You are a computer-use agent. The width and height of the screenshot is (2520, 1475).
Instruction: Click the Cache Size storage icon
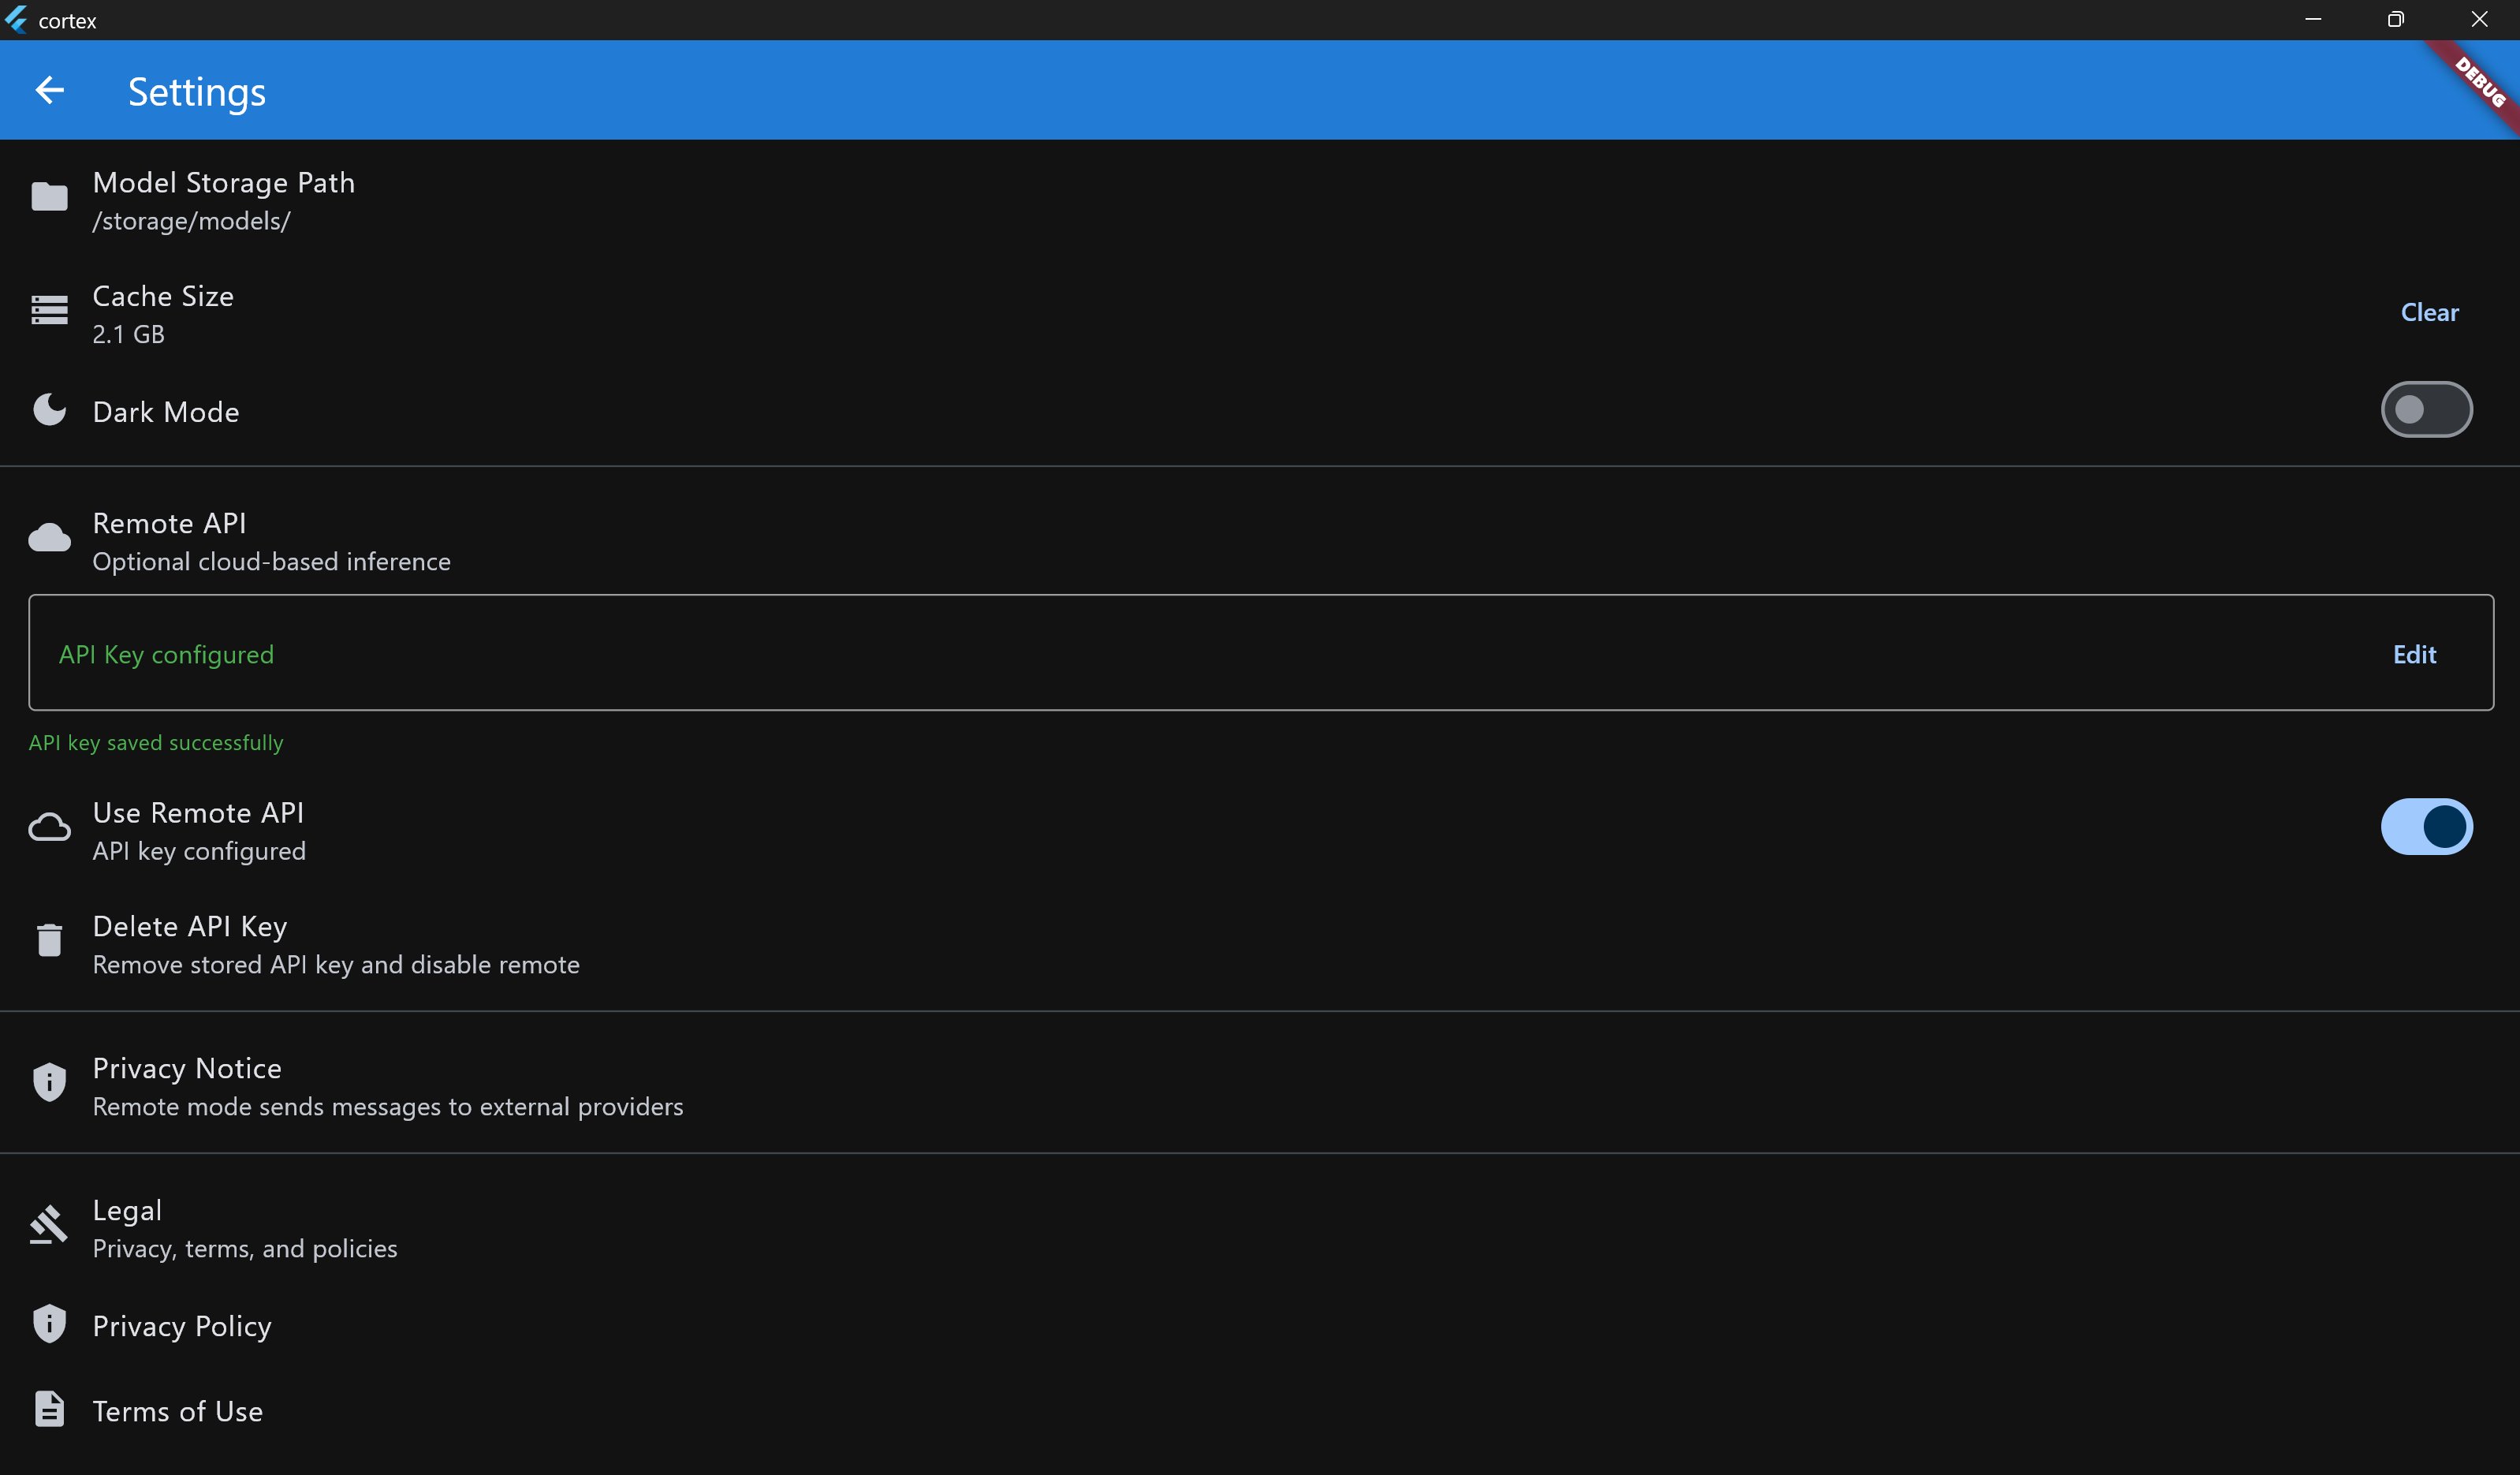pos(49,312)
